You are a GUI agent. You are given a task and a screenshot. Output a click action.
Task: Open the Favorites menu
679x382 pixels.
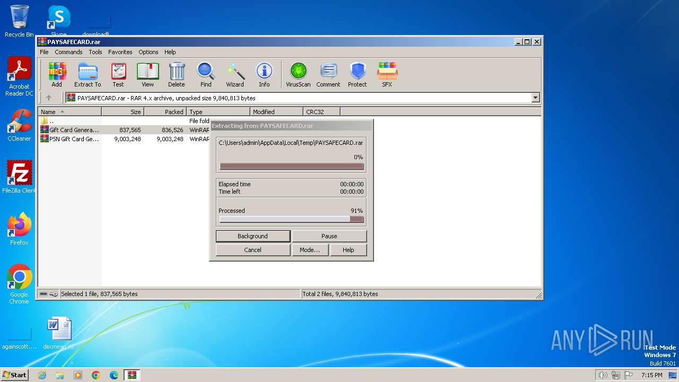coord(120,52)
